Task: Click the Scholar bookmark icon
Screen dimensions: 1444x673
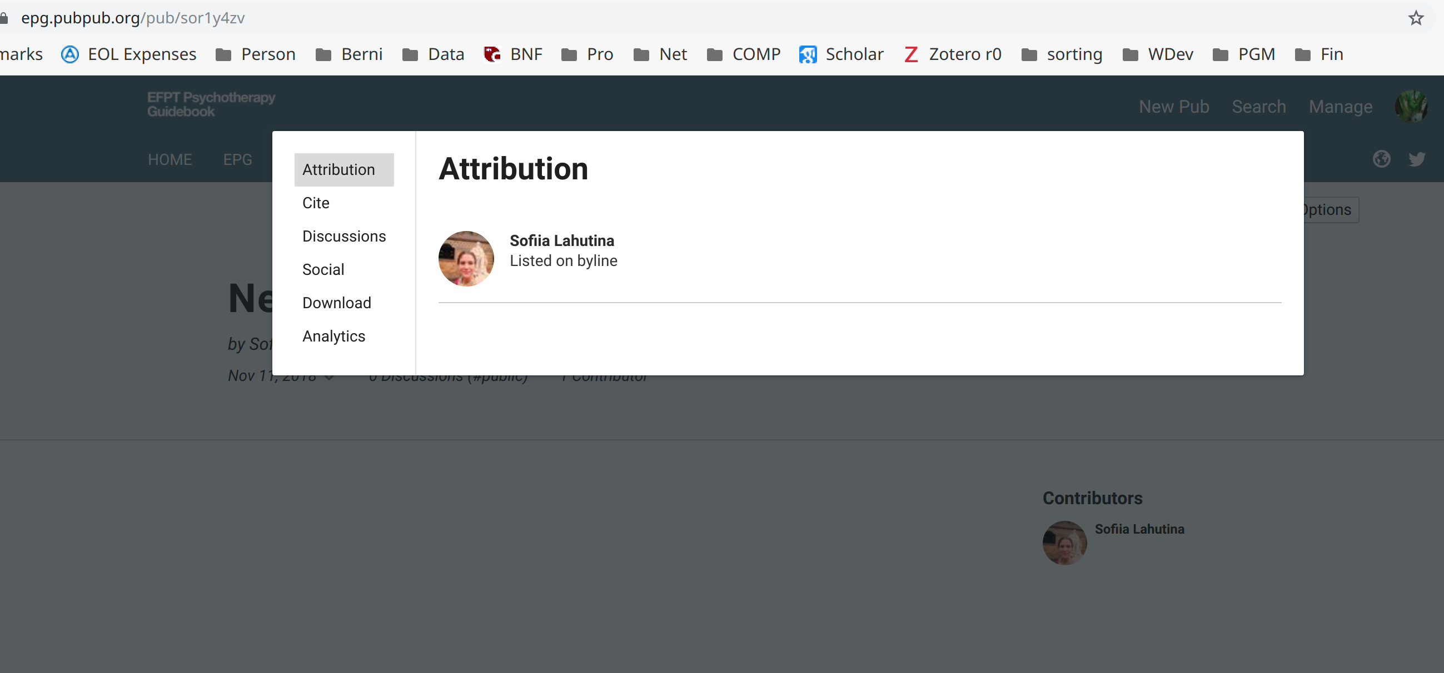Action: click(807, 54)
